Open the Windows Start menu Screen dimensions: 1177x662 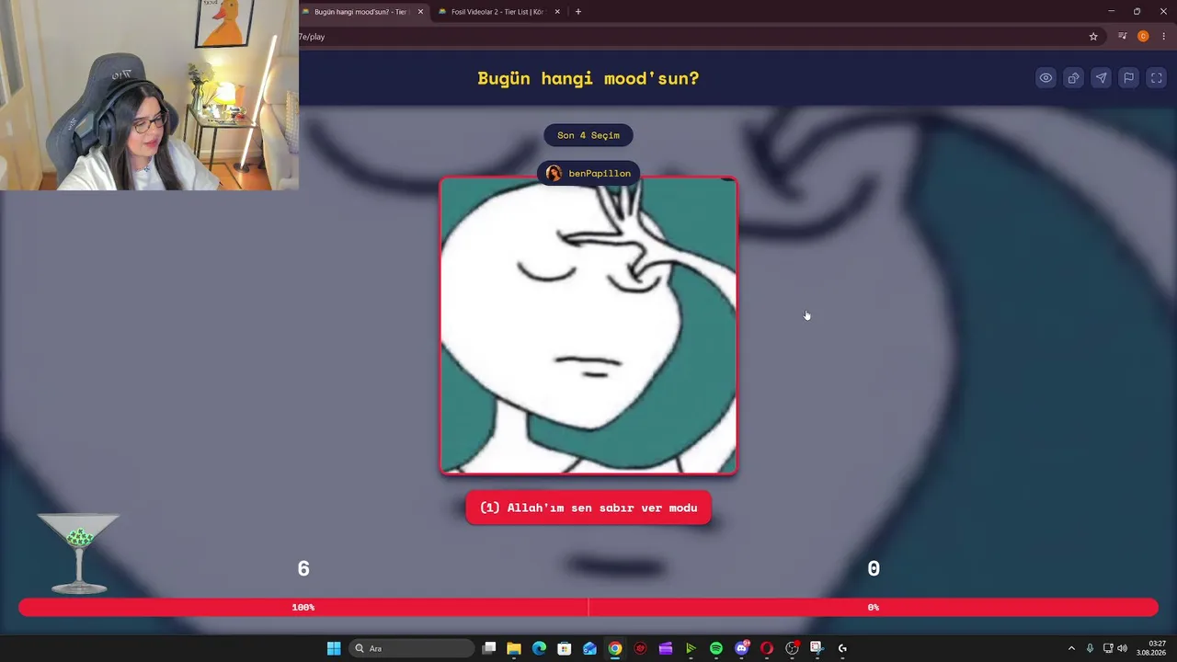coord(334,648)
